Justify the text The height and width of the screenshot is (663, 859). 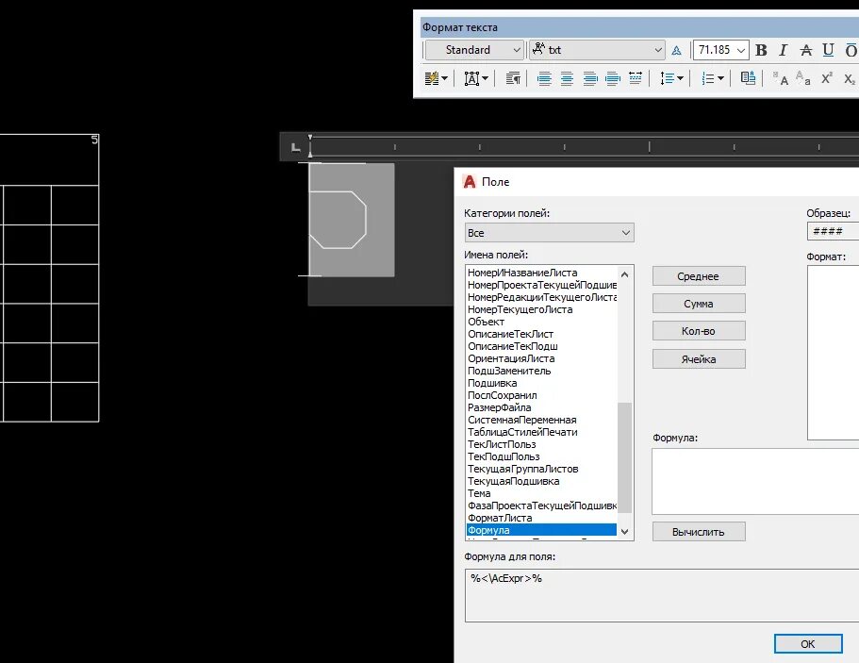coord(613,78)
